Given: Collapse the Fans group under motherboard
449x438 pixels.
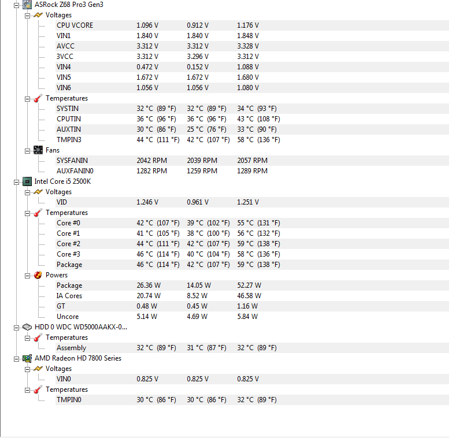Looking at the screenshot, I should point(28,151).
